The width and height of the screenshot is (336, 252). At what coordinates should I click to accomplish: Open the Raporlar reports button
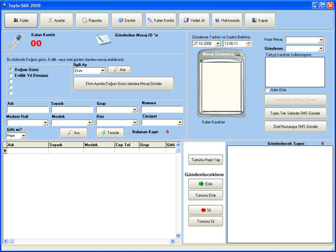92,20
